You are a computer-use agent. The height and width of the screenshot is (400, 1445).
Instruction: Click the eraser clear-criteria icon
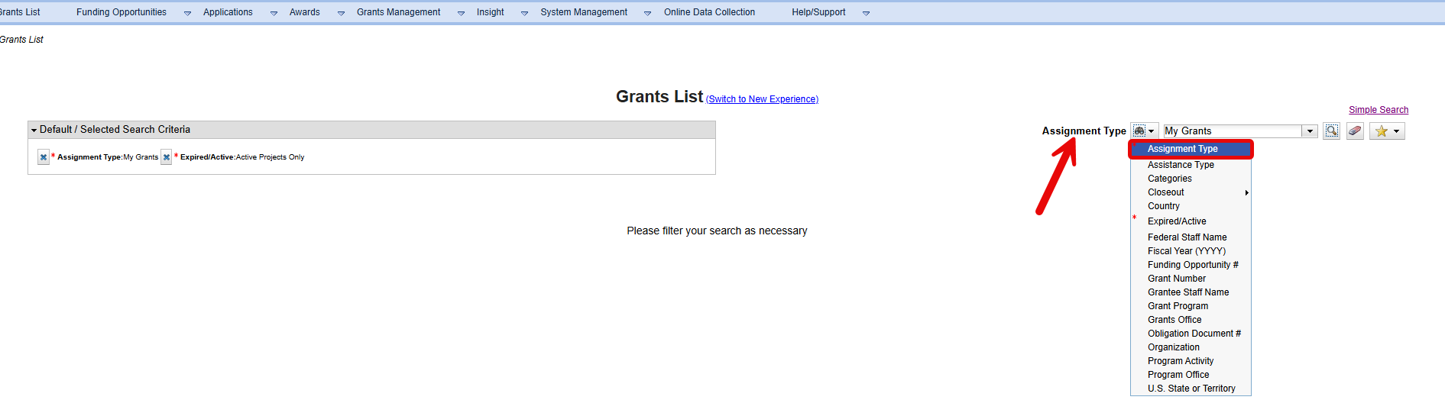click(x=1355, y=131)
